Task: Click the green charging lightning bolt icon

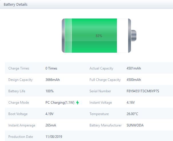Action: [x=77, y=103]
